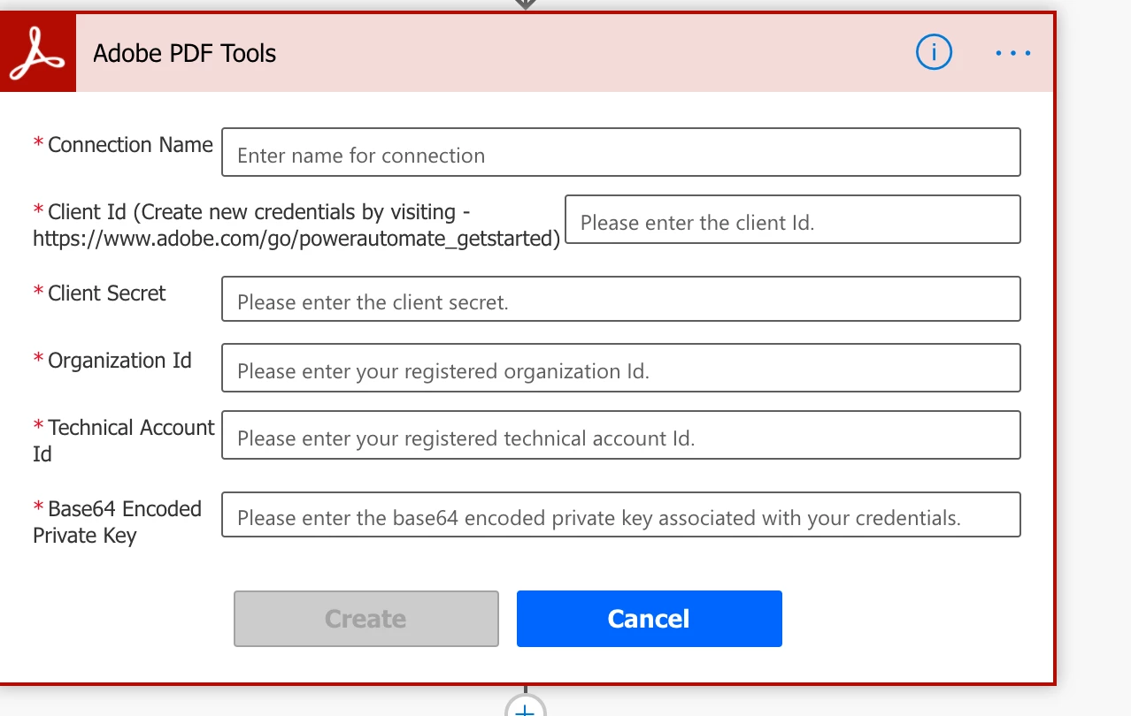Click the Client Secret label
The height and width of the screenshot is (716, 1131).
pos(107,293)
